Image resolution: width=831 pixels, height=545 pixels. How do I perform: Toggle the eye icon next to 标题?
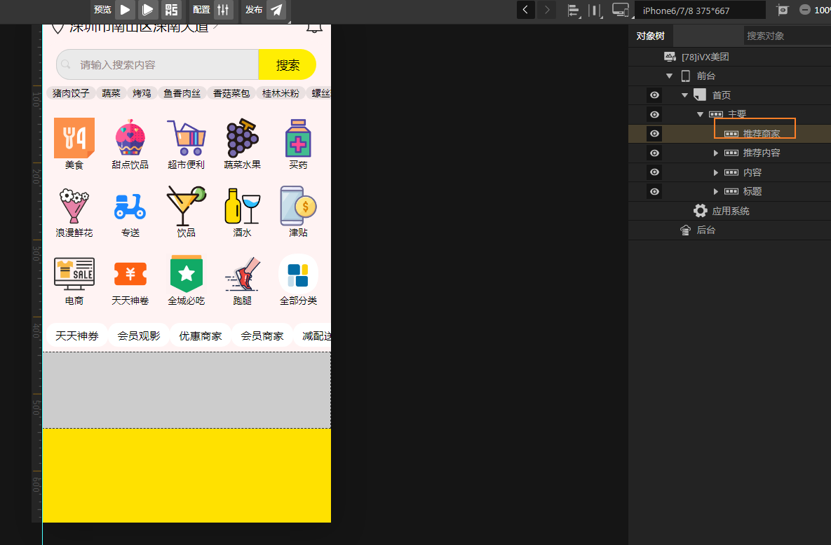654,191
